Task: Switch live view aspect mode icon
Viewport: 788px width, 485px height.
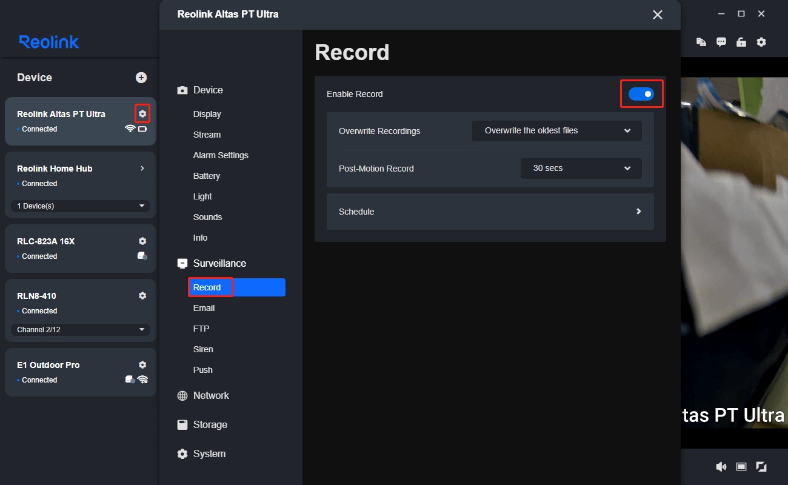Action: point(741,466)
